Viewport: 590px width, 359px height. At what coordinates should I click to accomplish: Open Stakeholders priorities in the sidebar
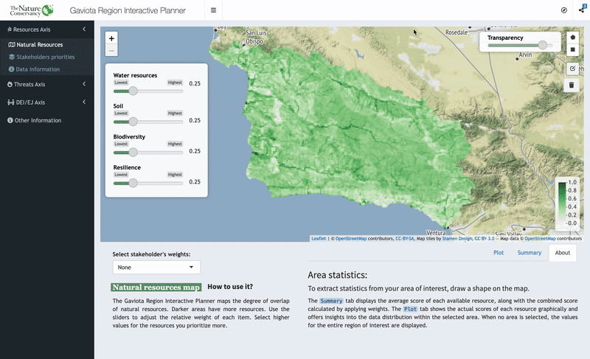click(45, 57)
